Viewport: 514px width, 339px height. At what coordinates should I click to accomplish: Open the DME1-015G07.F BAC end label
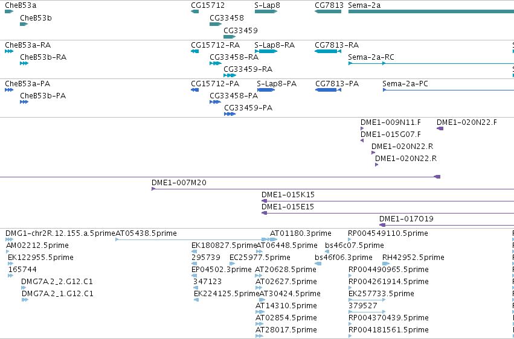[x=391, y=135]
